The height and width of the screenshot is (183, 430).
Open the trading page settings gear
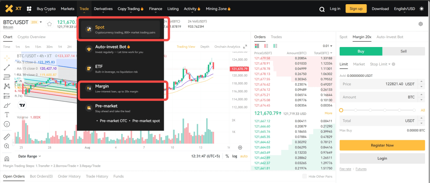(420, 24)
